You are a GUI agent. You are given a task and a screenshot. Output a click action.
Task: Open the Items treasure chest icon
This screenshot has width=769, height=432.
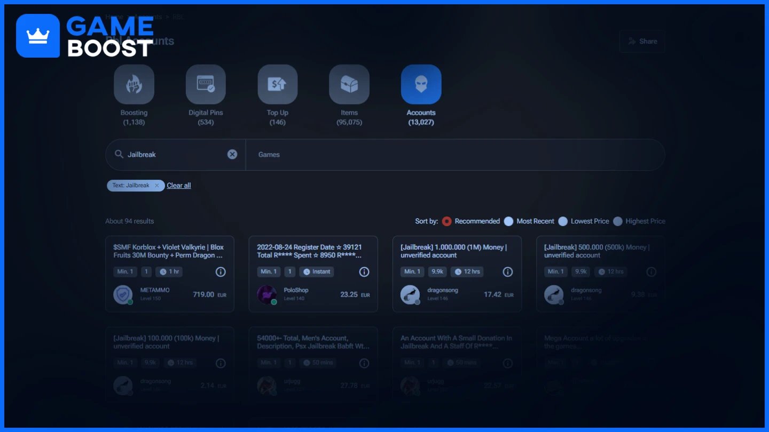pyautogui.click(x=349, y=84)
